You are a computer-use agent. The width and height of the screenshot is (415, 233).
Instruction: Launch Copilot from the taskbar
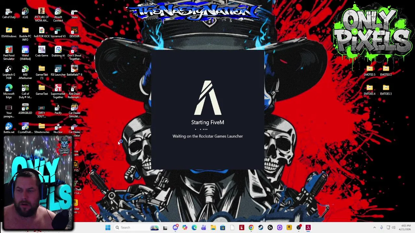tap(185, 227)
